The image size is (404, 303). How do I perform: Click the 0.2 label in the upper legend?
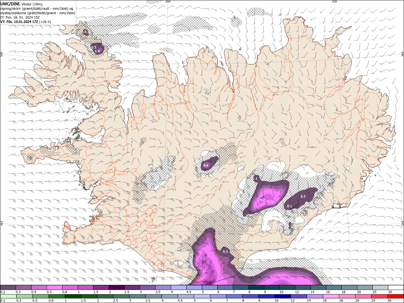click(3, 292)
